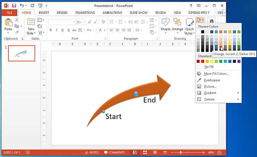
Task: Open the font name combo box
Action: coord(61,22)
